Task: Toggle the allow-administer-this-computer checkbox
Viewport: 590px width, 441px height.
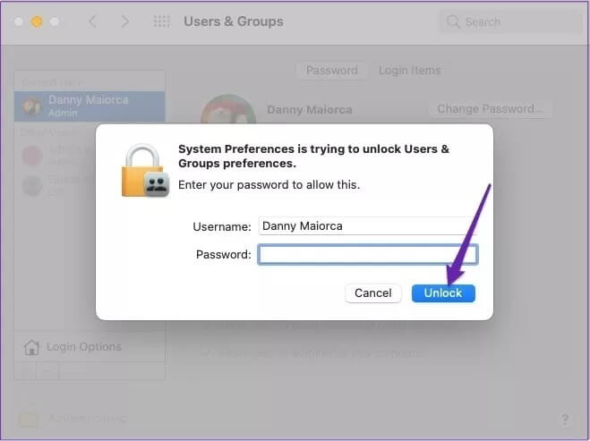Action: pos(206,352)
